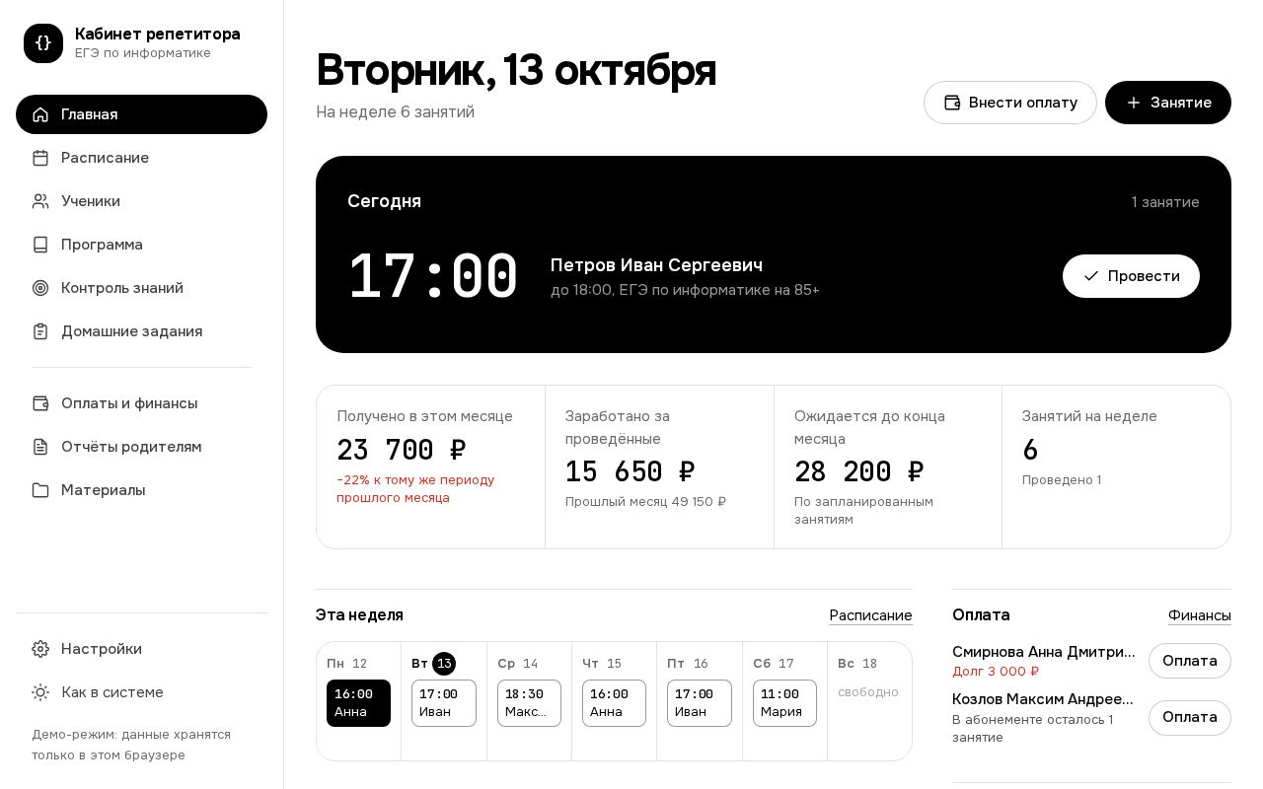Open the Расписание link above week

coord(870,615)
